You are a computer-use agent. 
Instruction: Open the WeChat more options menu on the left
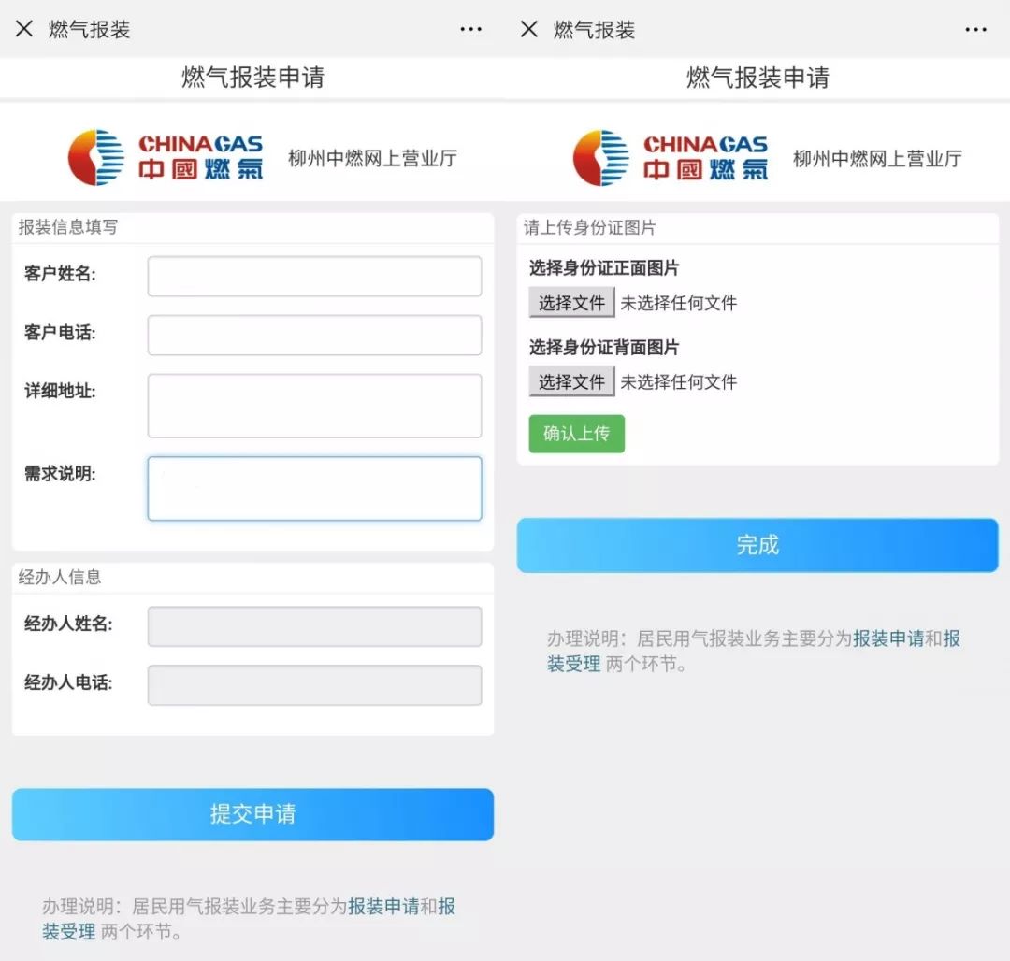471,29
